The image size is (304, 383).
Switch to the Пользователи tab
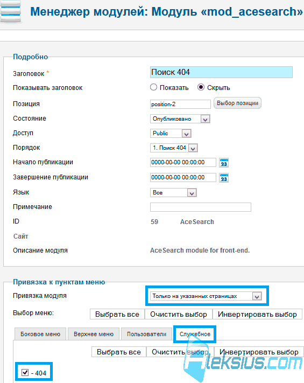tap(146, 334)
